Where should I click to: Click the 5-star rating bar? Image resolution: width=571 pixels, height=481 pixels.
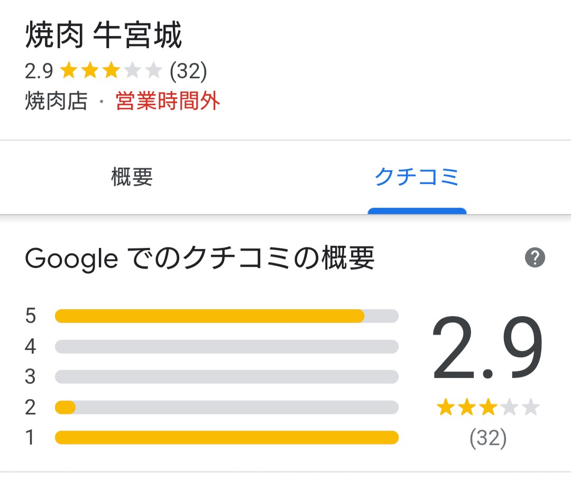226,316
